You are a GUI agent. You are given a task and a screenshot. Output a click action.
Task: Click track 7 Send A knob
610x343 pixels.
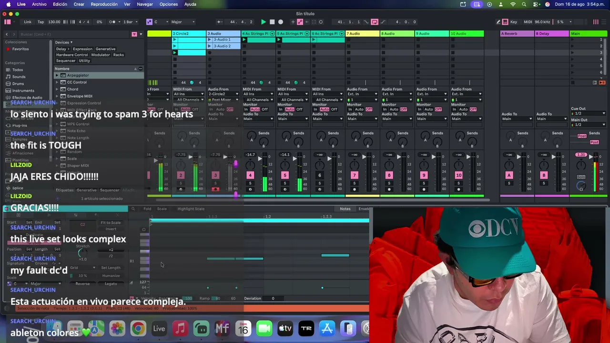356,137
